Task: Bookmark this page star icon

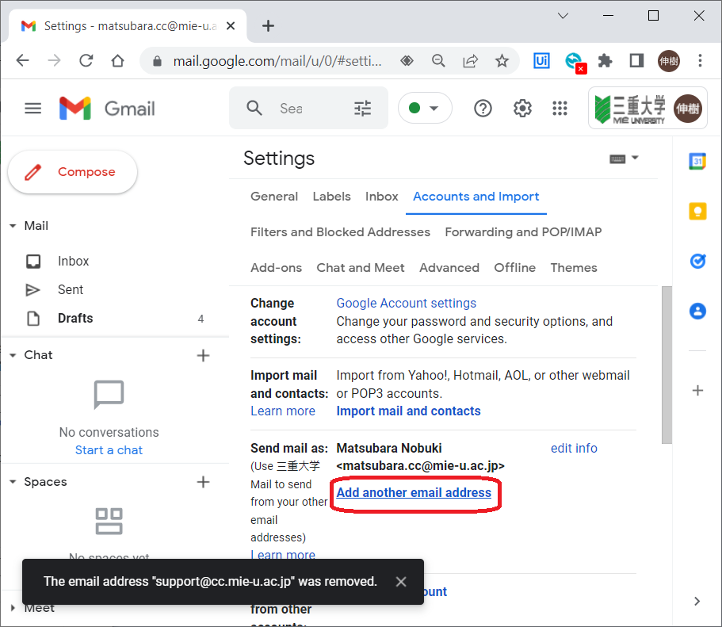Action: (502, 60)
